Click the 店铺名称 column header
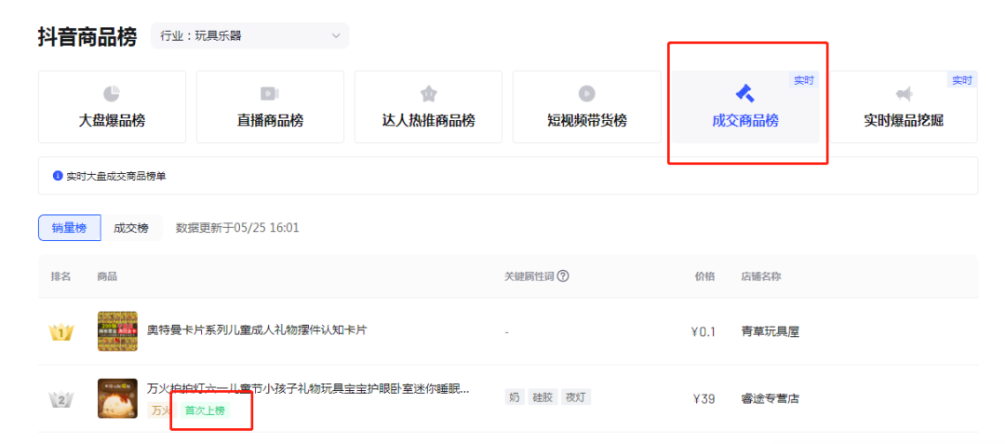Screen dimensions: 1005x444 (761, 276)
